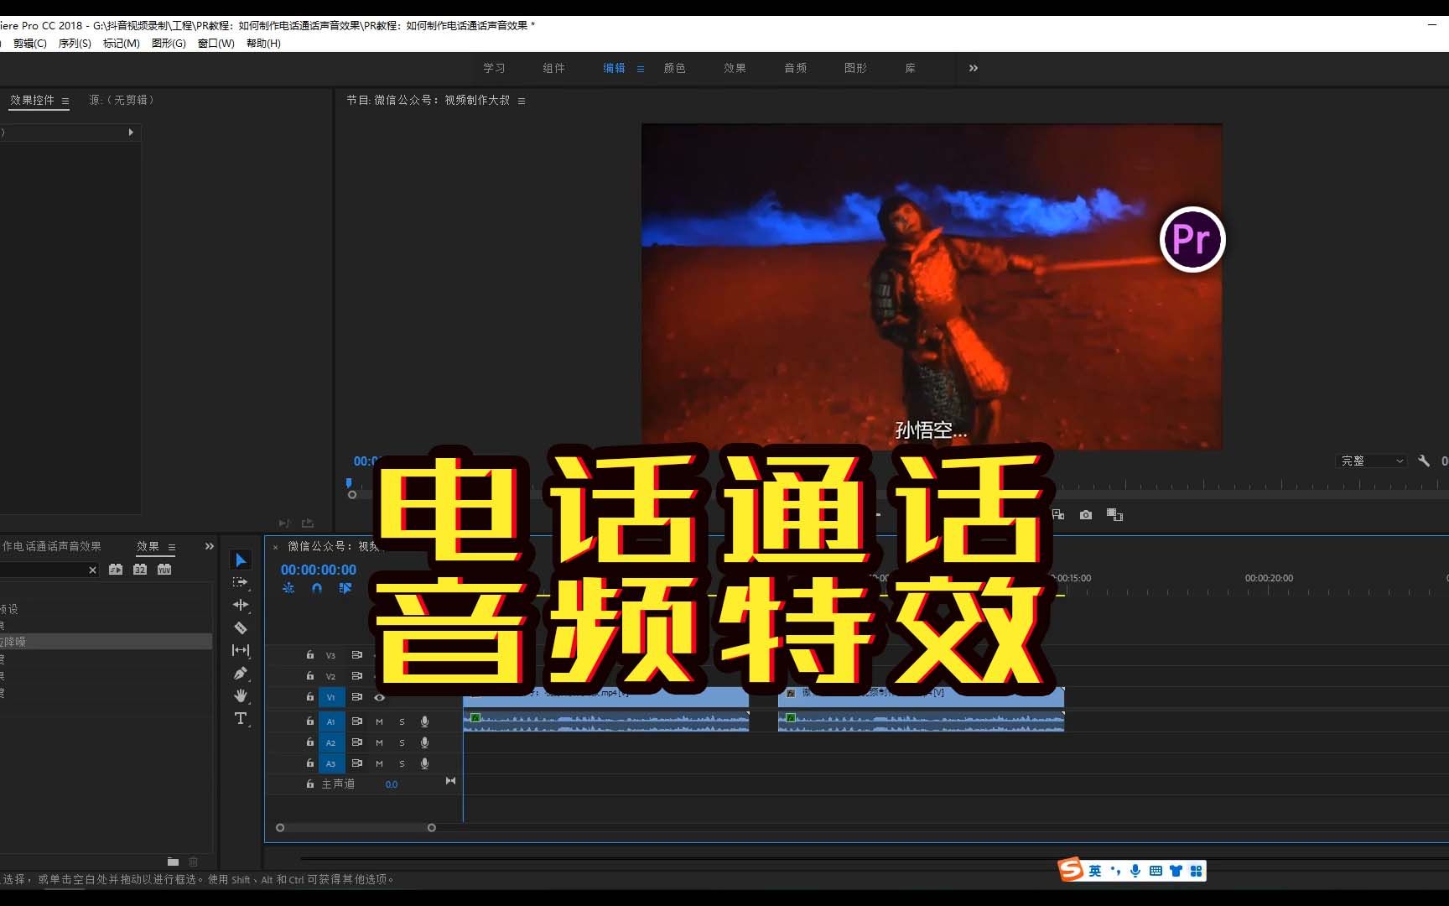Toggle lock on 主声道 master track

tap(310, 784)
